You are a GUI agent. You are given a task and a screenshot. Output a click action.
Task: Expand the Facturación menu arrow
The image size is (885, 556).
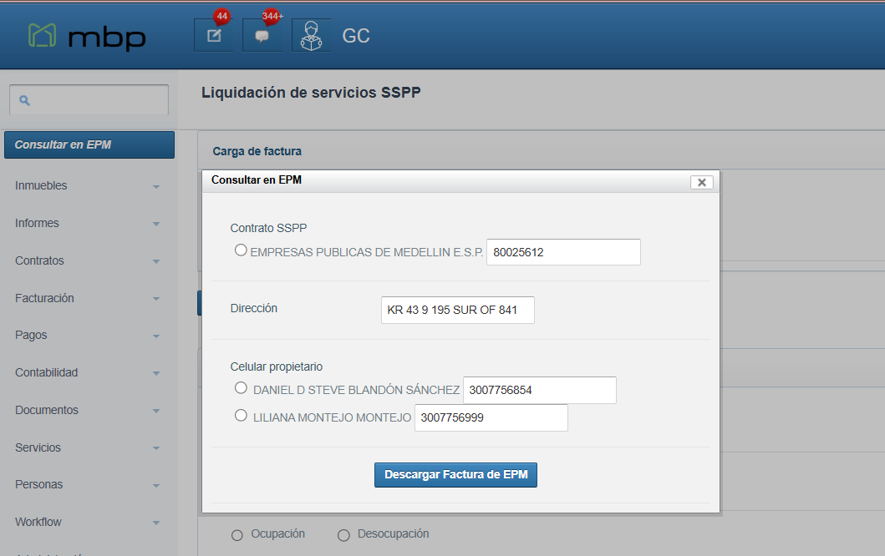pyautogui.click(x=156, y=299)
